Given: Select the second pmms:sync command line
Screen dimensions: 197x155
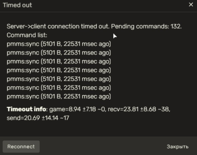Looking at the screenshot, I should coord(59,53).
